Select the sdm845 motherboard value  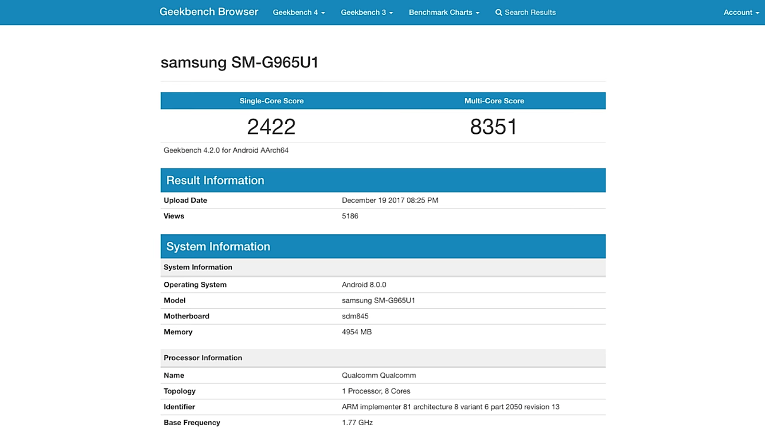coord(355,316)
